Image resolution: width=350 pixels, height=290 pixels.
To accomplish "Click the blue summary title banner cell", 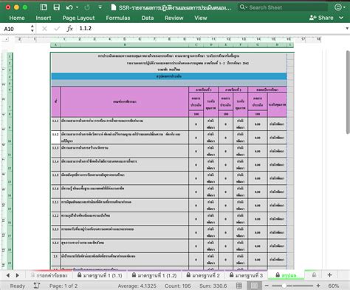I will click(x=169, y=76).
